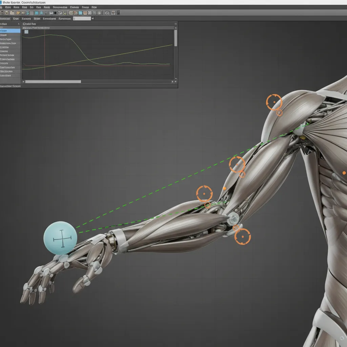Click the bottom status label under the left list
The height and width of the screenshot is (347, 347).
click(11, 86)
